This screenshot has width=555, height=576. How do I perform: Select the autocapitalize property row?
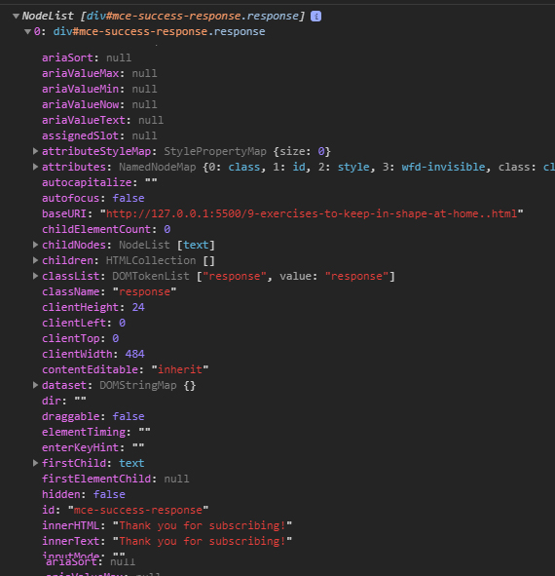[99, 182]
